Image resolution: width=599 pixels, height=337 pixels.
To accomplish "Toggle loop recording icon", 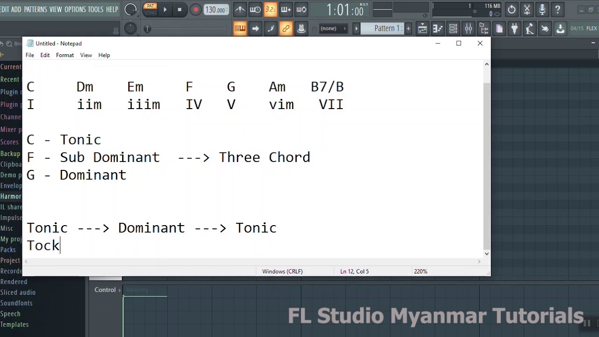I will pos(301,9).
